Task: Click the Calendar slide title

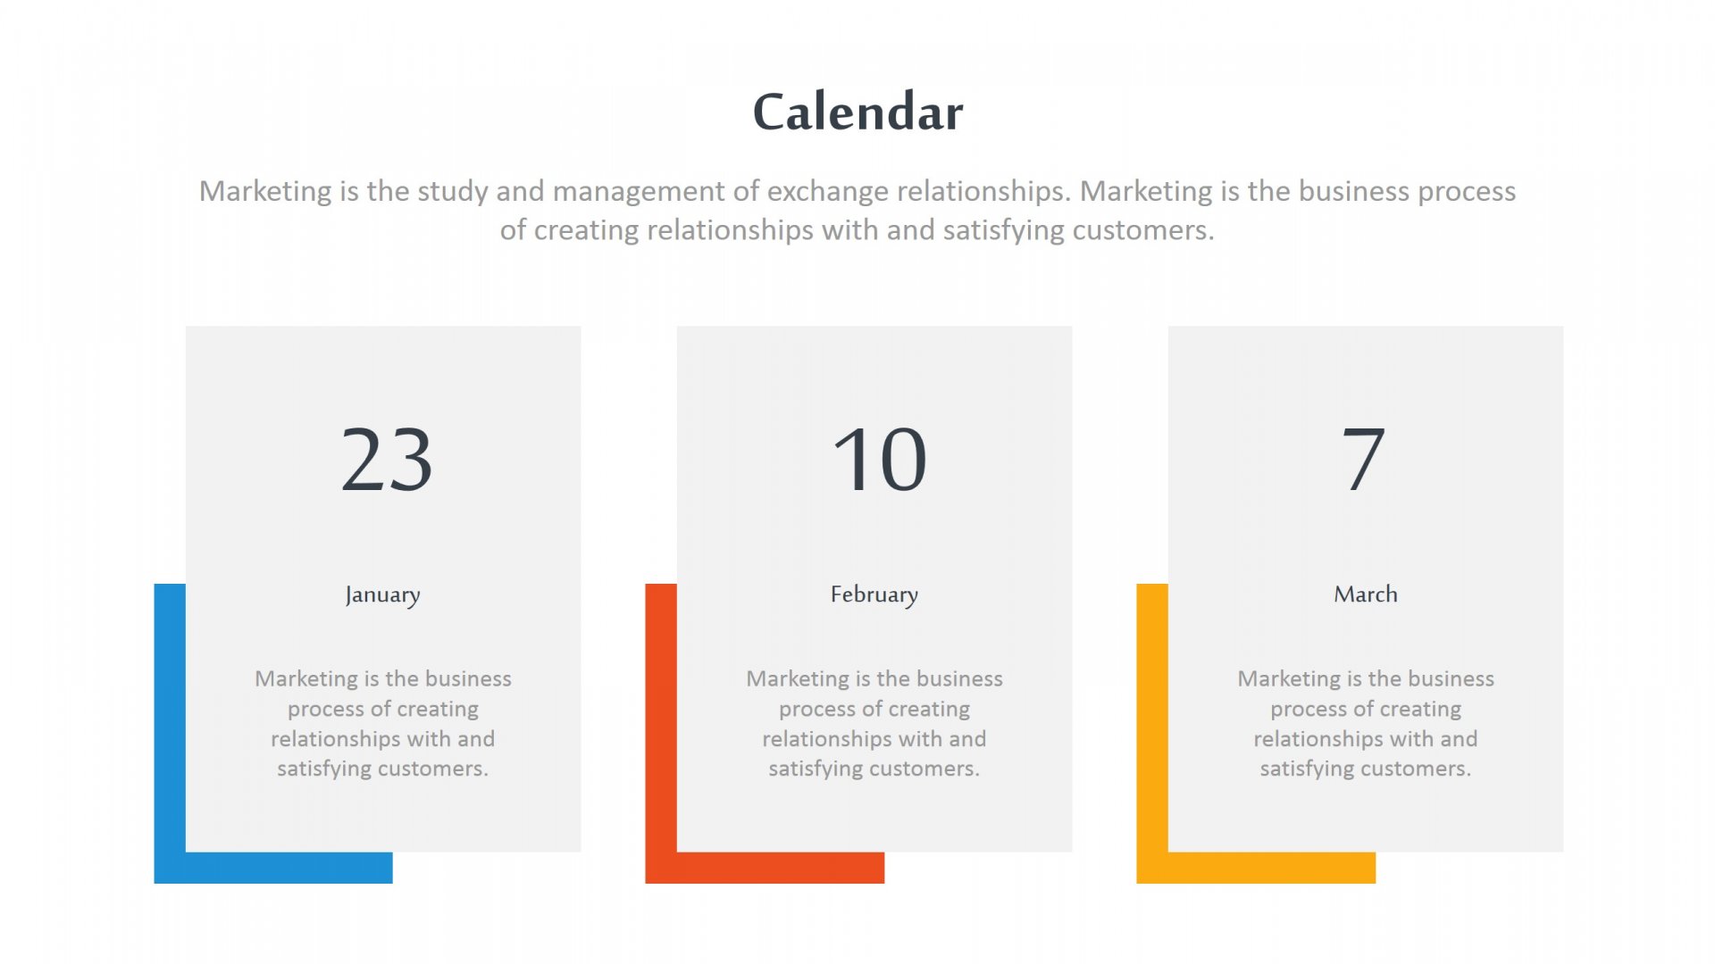Action: (857, 112)
